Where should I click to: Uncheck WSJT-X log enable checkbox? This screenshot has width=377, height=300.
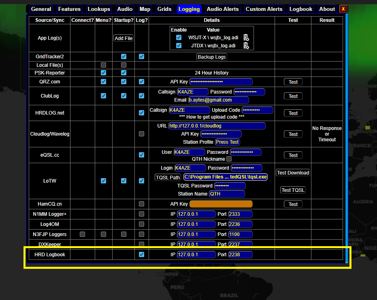tap(179, 38)
